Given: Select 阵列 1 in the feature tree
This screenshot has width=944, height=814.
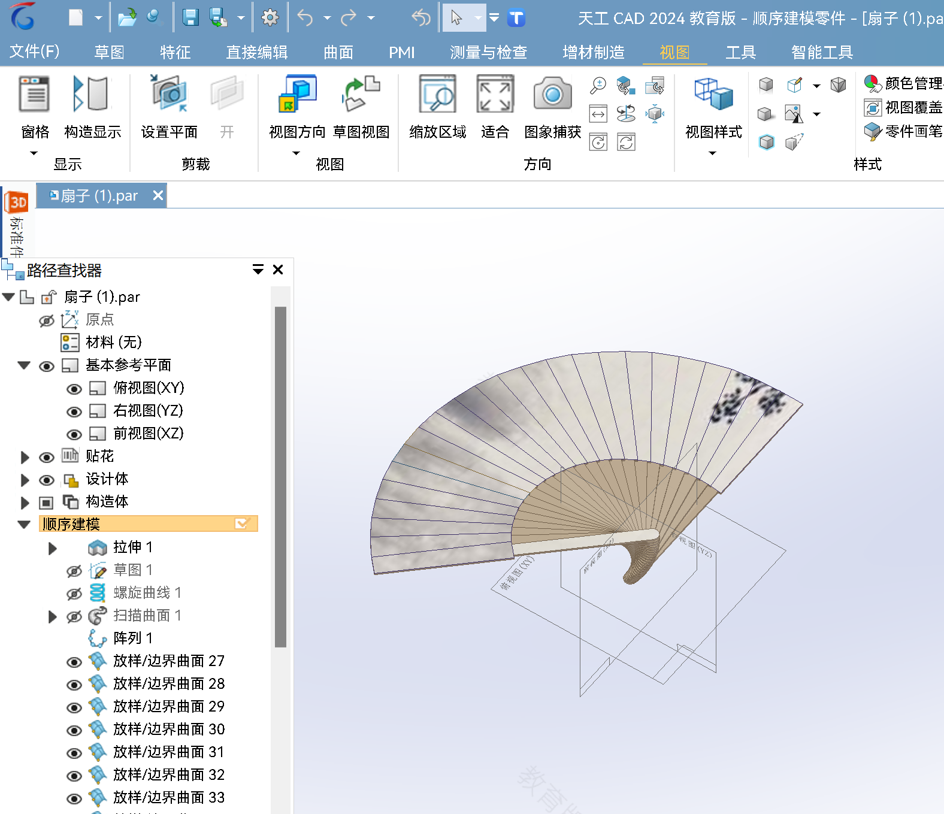Looking at the screenshot, I should point(133,638).
